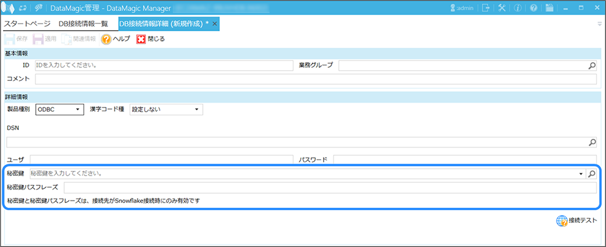Image resolution: width=606 pixels, height=247 pixels.
Task: Expand the 秘密鍵 combo box arrow
Action: [x=581, y=173]
